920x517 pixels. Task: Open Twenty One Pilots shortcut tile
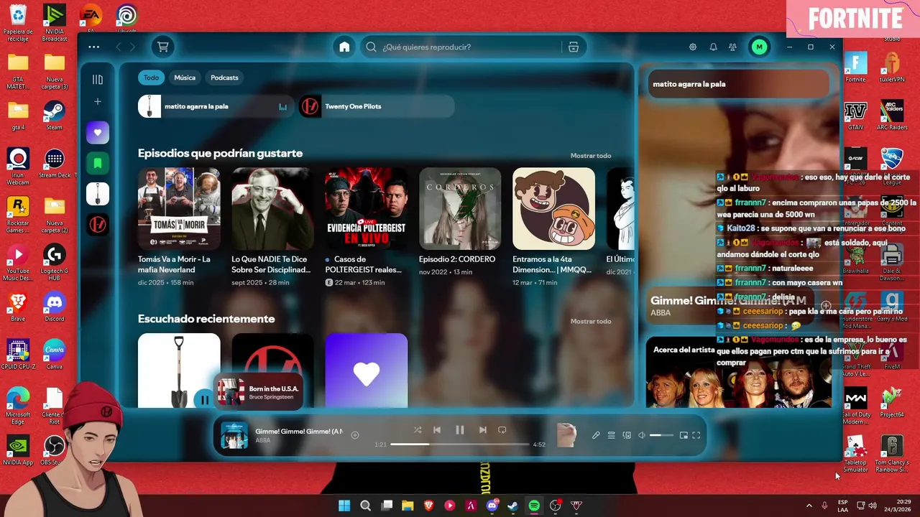pyautogui.click(x=377, y=106)
